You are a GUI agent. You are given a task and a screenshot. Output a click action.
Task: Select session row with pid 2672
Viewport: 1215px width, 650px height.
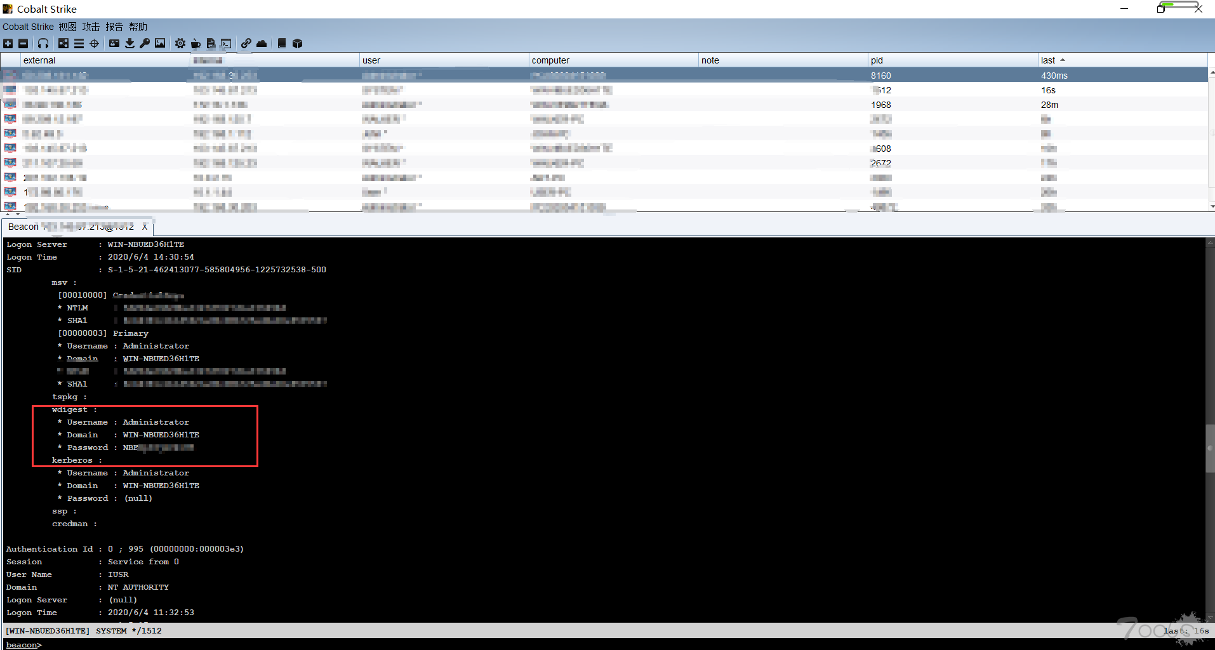(604, 163)
